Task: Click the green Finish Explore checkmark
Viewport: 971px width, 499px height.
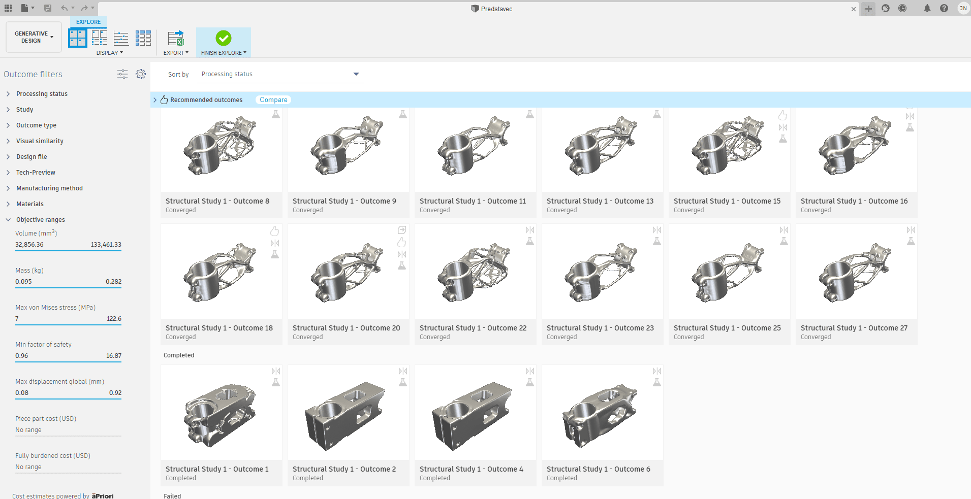Action: [x=224, y=38]
